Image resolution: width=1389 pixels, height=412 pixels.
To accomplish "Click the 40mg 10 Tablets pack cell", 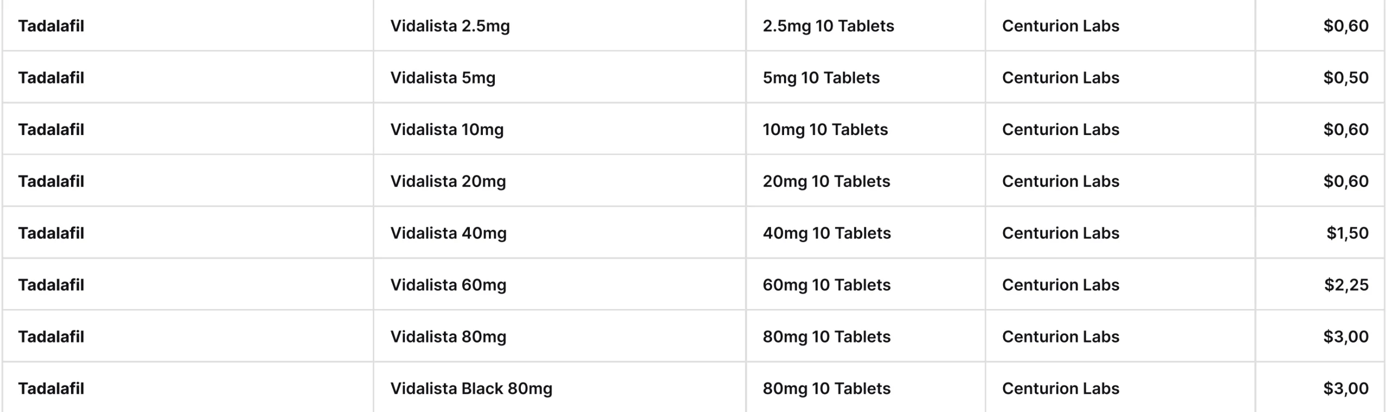I will (x=826, y=233).
